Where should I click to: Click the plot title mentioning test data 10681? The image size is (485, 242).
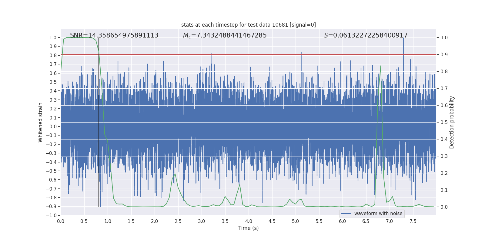click(248, 25)
